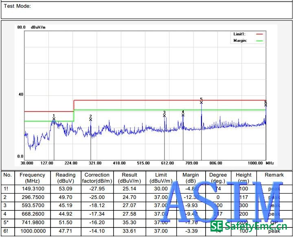Click result value 33.61
This screenshot has width=294, height=238.
coord(129,231)
